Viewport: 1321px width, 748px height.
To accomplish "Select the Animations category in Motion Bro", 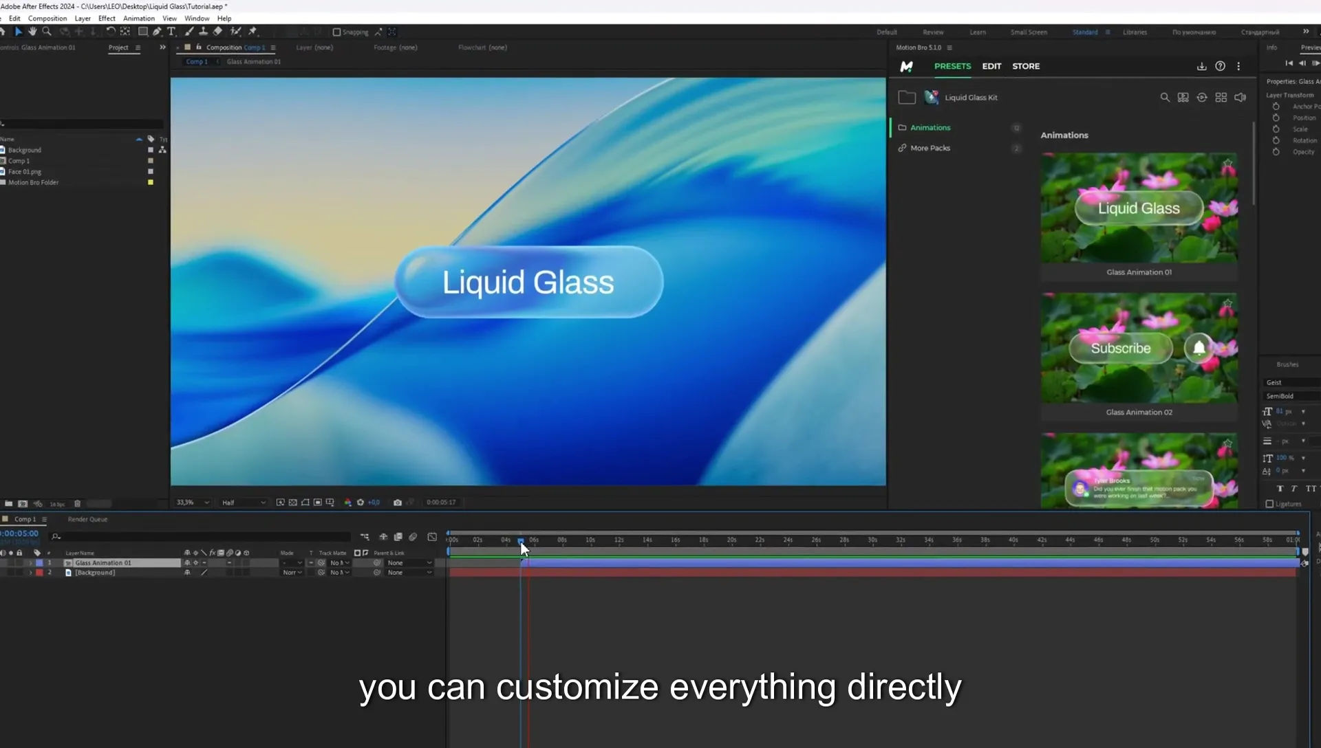I will point(930,128).
